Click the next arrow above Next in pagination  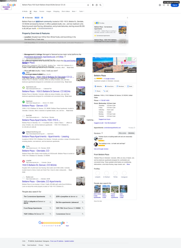(x=67, y=223)
